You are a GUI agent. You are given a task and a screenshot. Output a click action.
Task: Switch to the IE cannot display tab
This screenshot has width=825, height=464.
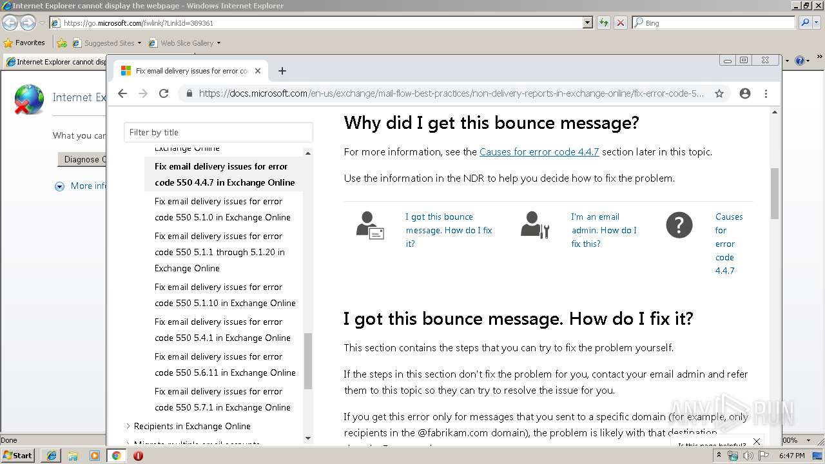(x=55, y=62)
